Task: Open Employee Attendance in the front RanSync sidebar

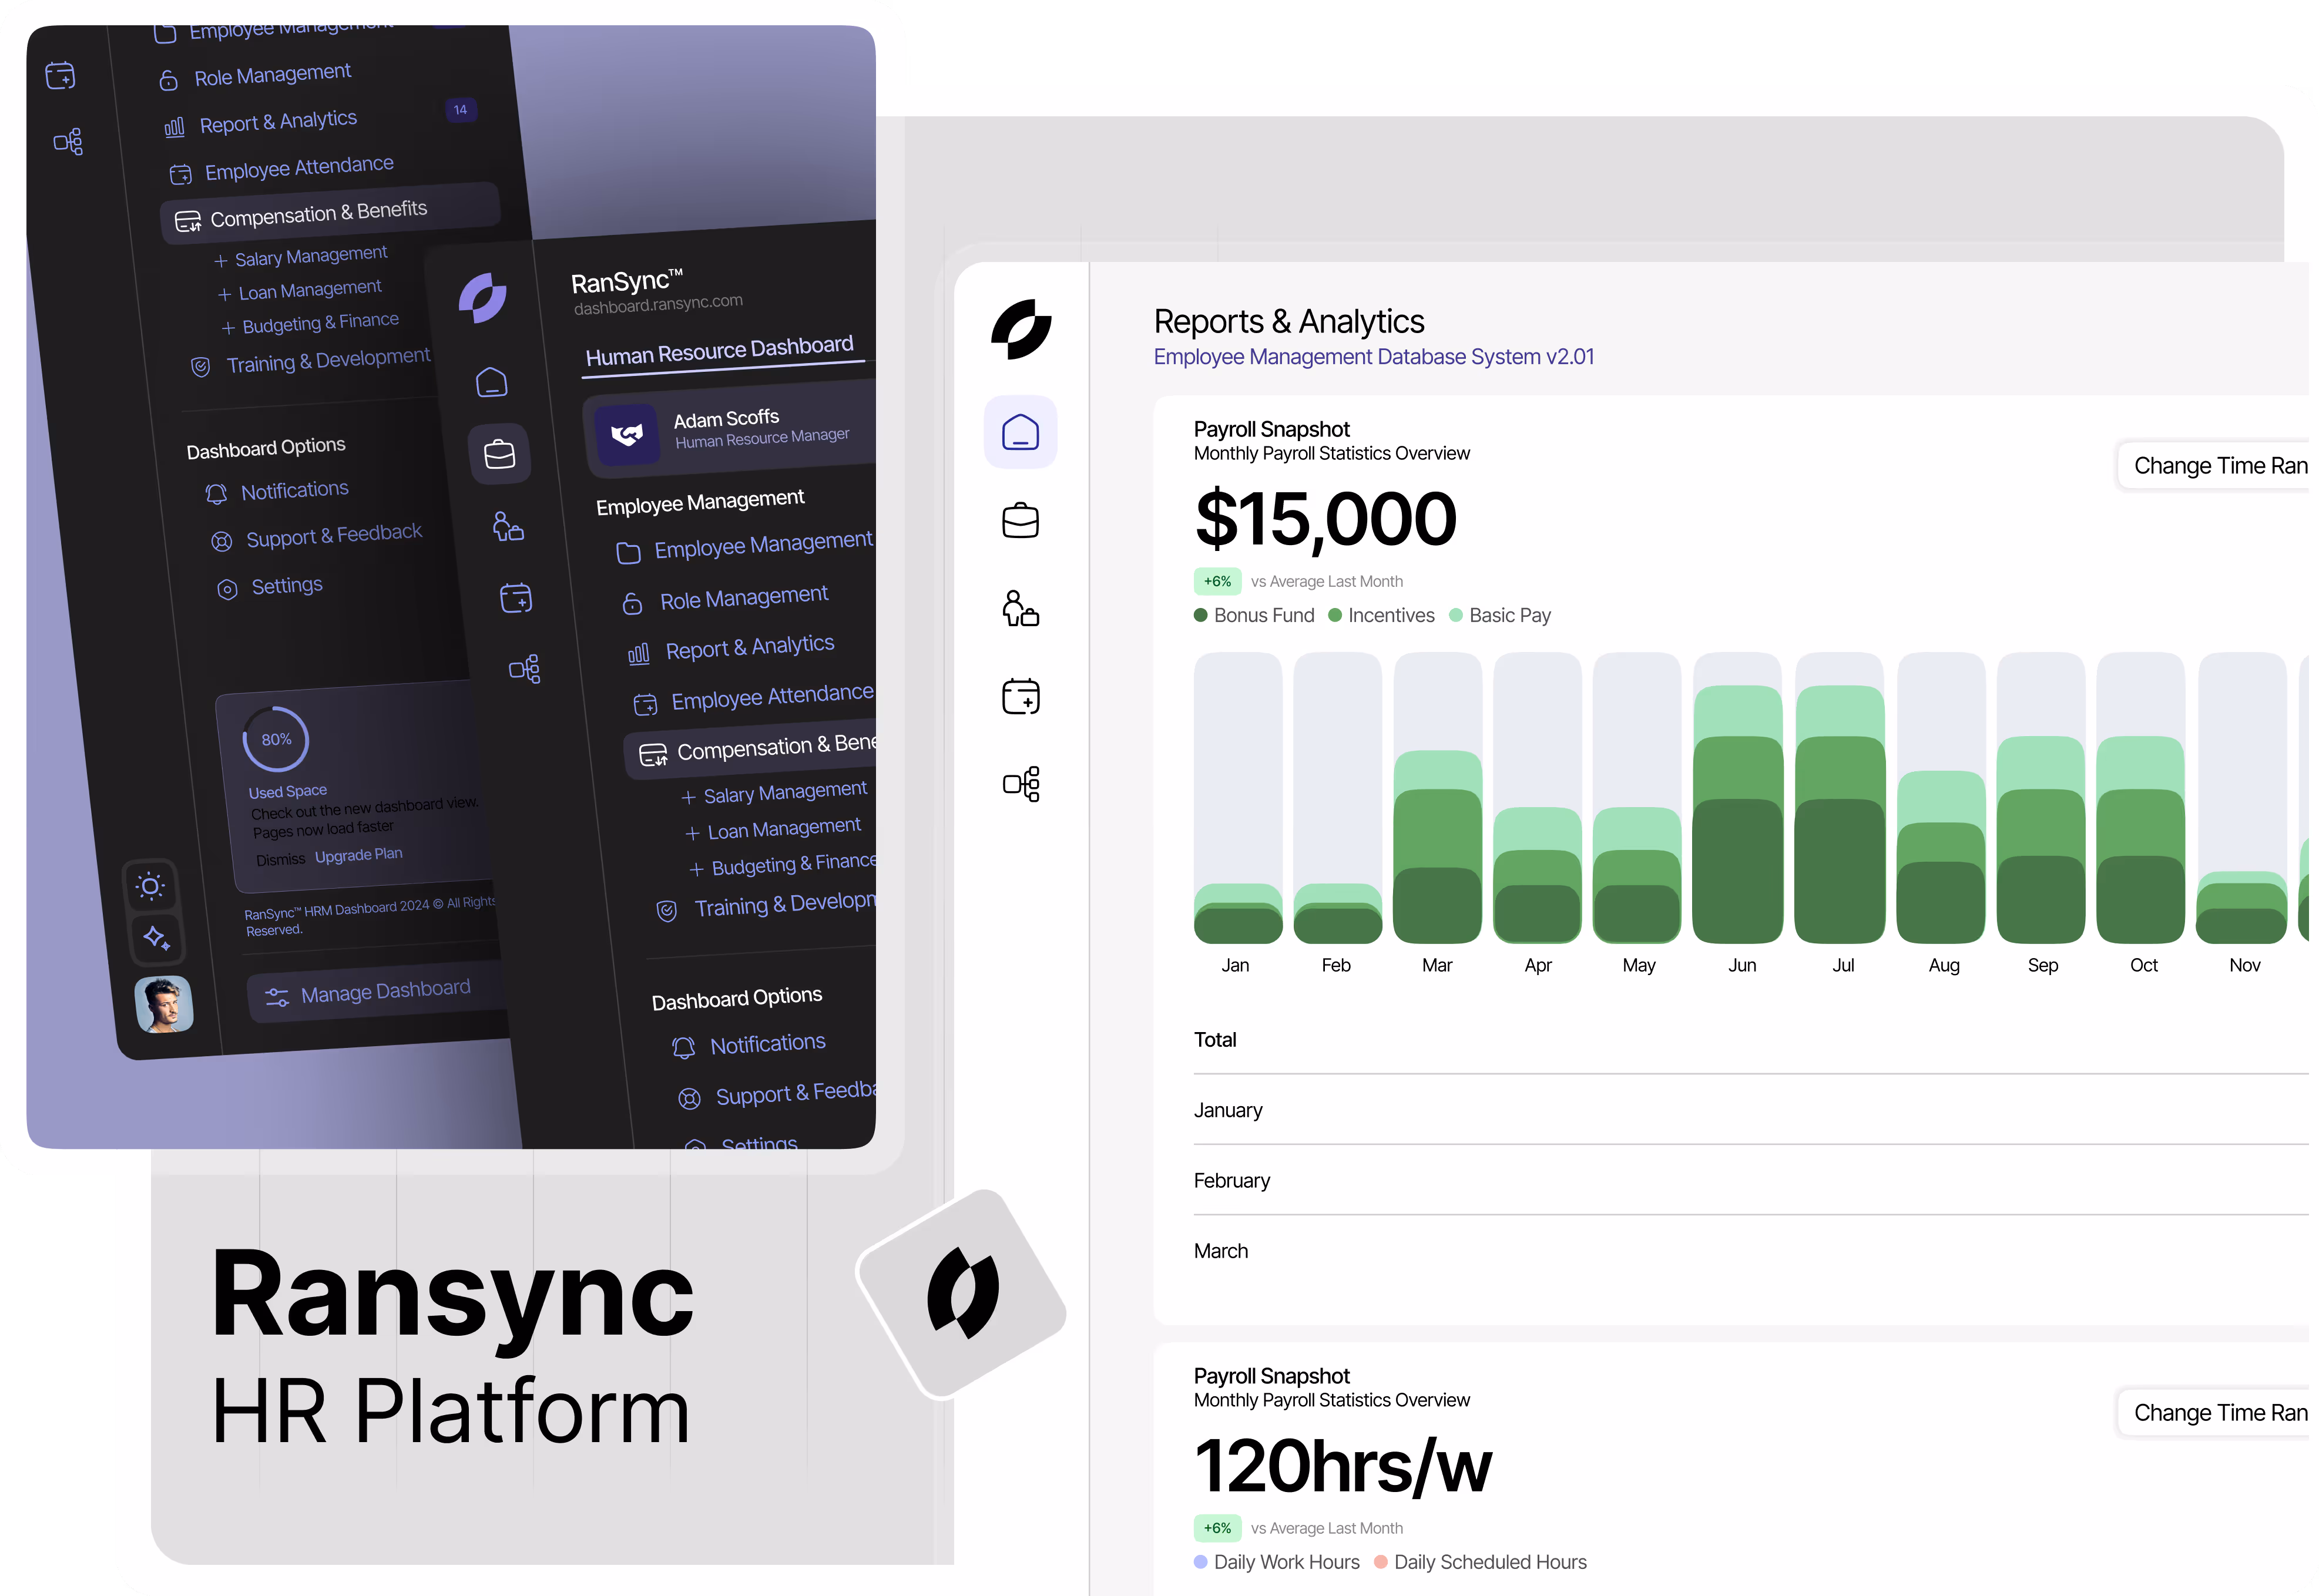Action: tap(754, 698)
